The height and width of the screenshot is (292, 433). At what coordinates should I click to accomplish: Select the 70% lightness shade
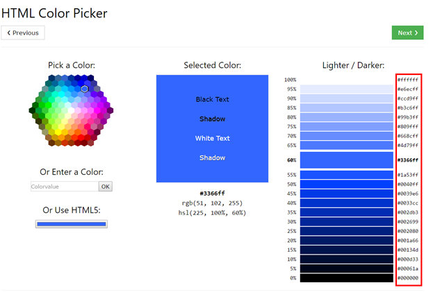coord(347,136)
